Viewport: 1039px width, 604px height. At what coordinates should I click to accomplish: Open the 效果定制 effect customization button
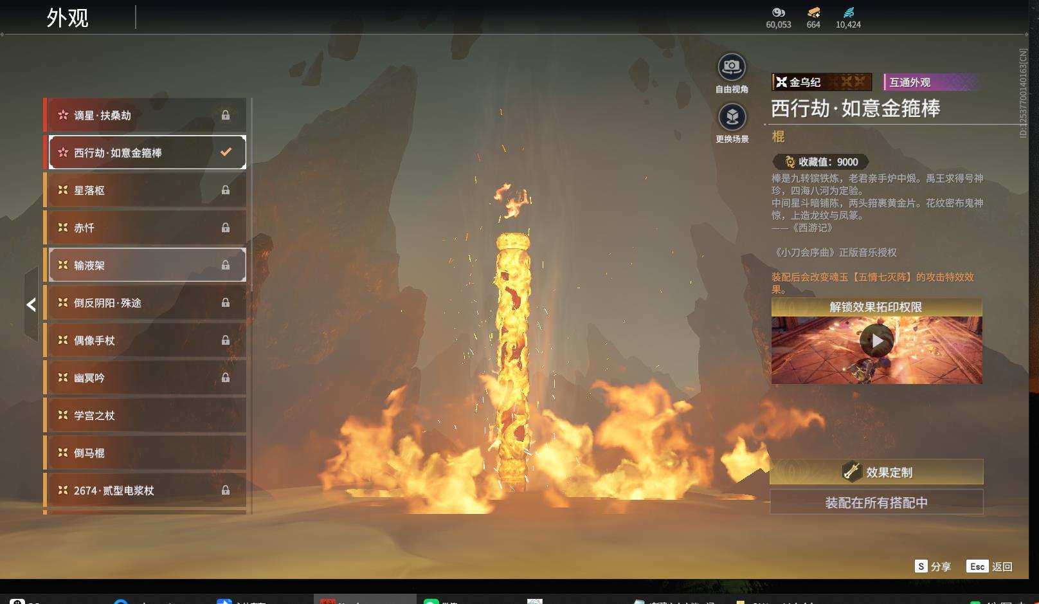click(x=876, y=472)
